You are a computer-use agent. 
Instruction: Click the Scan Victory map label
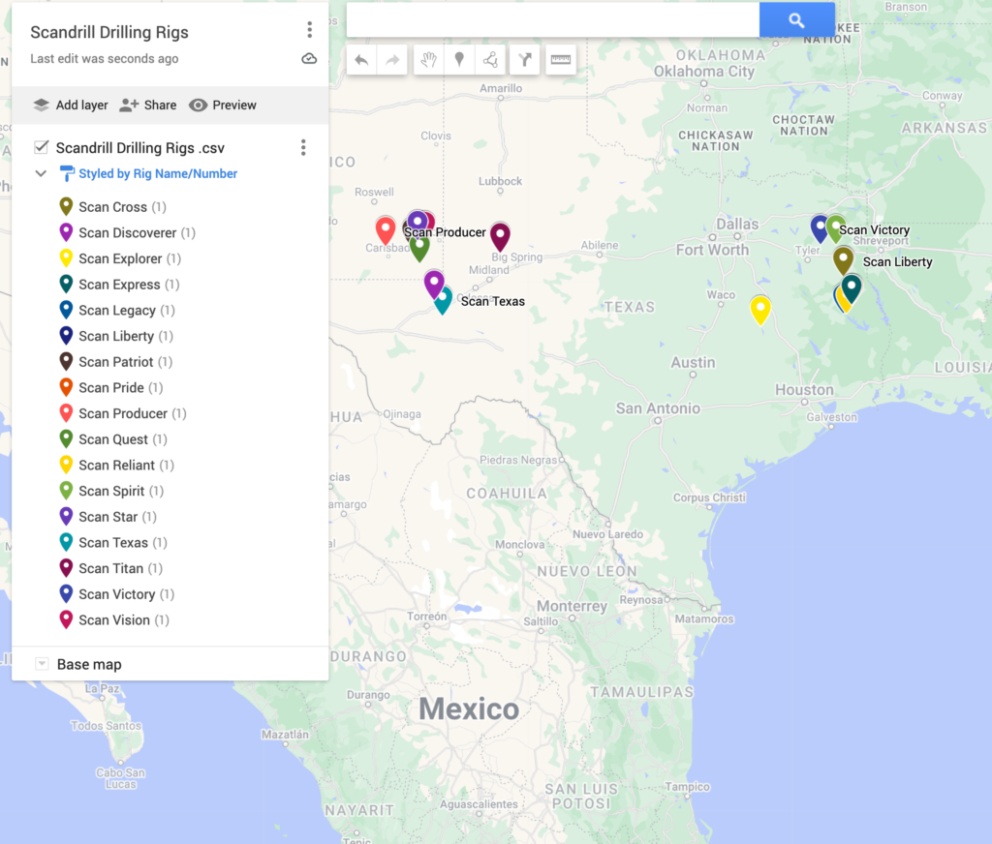tap(875, 230)
